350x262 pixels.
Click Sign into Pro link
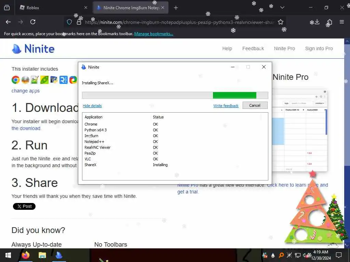tap(319, 48)
